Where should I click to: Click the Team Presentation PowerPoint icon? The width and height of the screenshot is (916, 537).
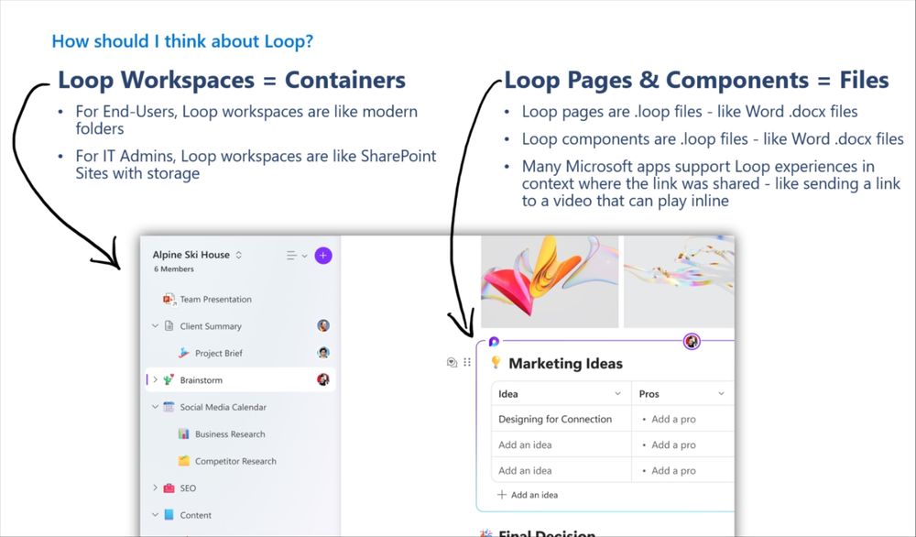point(169,299)
